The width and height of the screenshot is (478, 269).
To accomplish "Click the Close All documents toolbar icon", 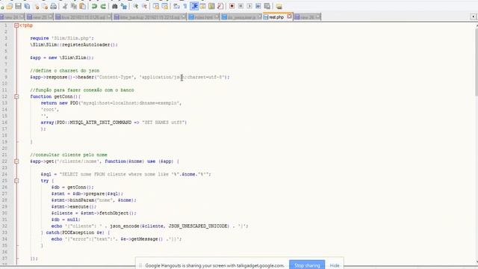I will pyautogui.click(x=45, y=6).
